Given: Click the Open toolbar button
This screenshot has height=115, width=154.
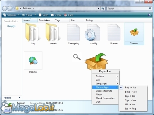Looking at the screenshot, I should tap(44, 15).
